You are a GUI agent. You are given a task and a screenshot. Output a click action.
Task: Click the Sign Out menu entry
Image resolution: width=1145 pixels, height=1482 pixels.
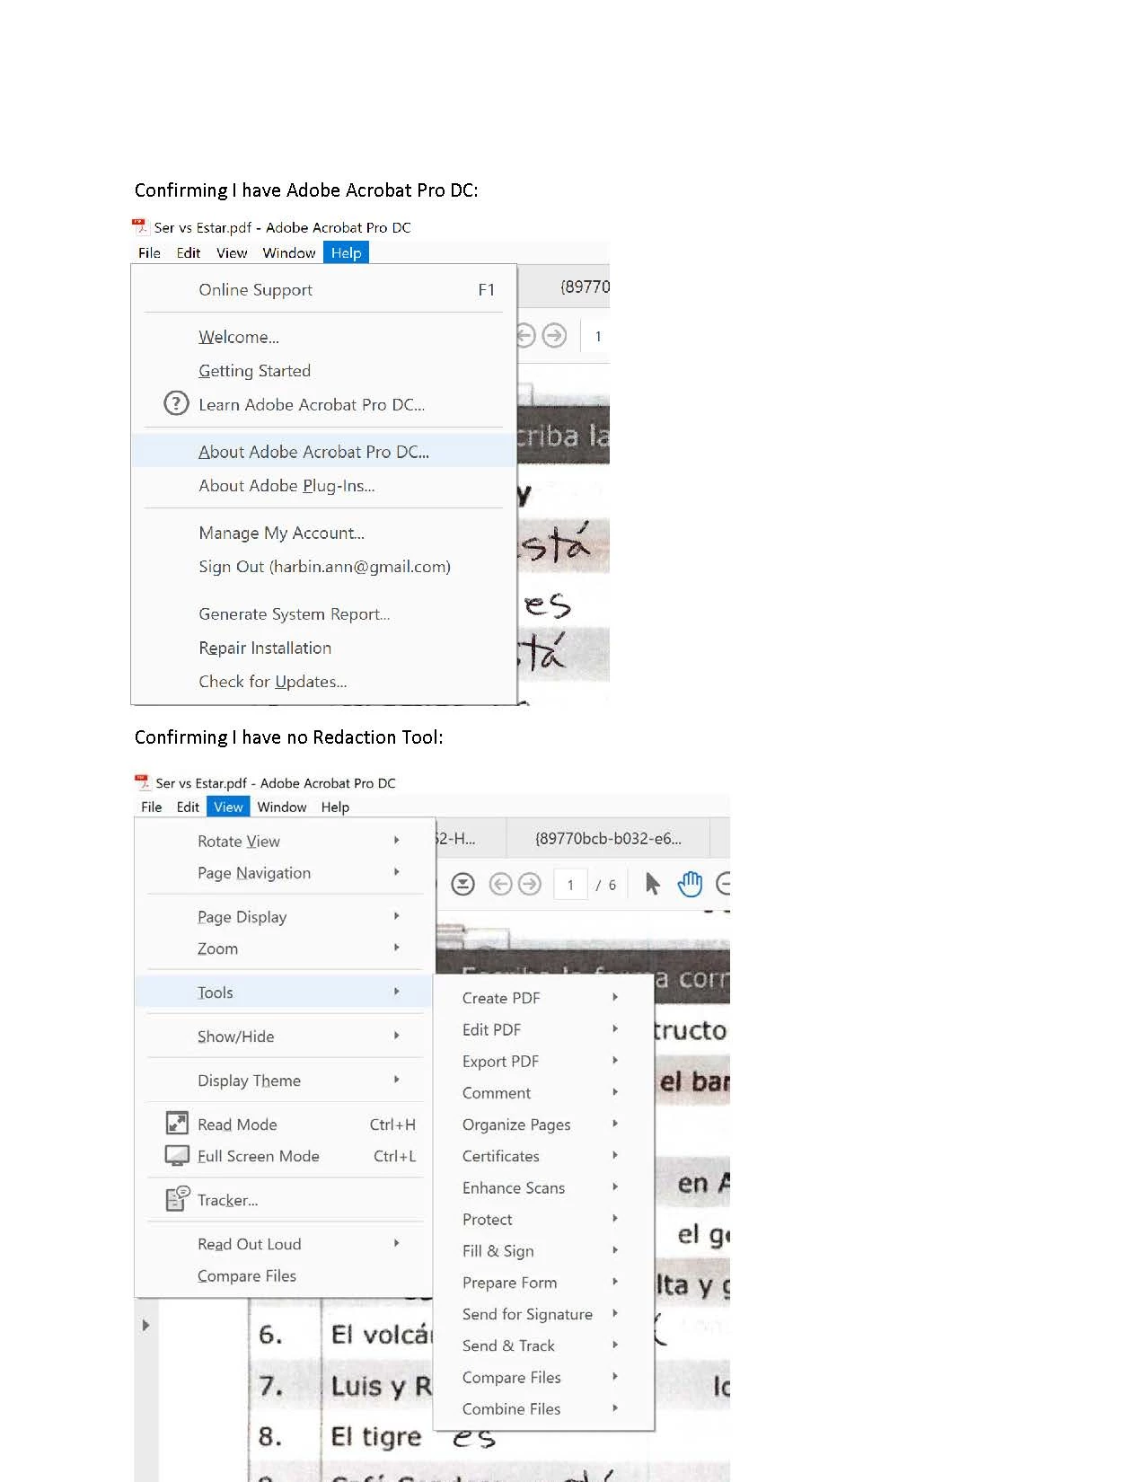(324, 566)
